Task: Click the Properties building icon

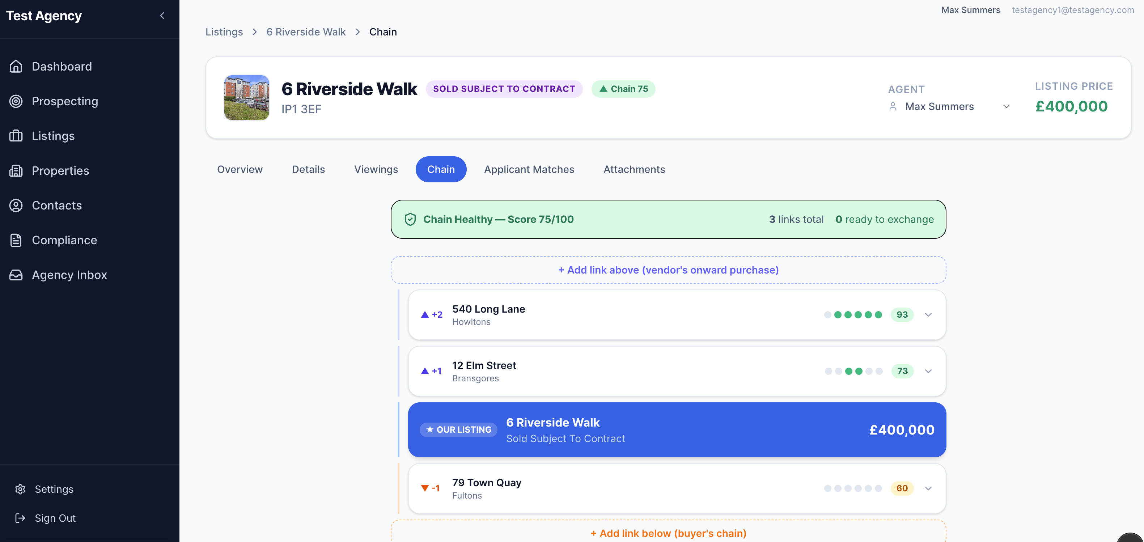Action: pos(16,171)
